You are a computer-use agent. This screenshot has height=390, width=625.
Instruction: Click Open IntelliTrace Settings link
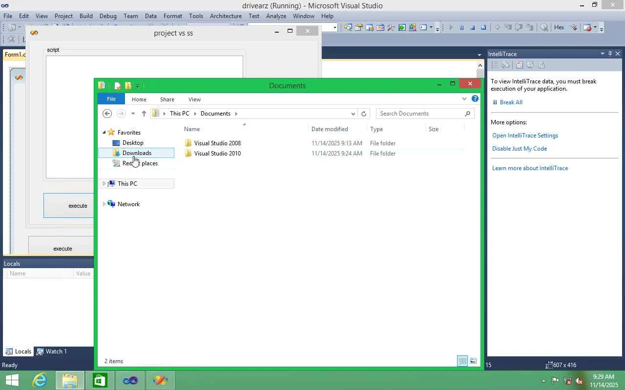525,136
